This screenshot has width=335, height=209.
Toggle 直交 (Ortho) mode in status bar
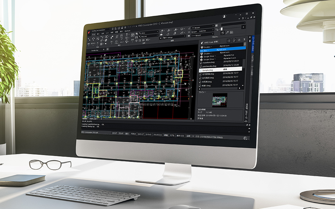[127, 133]
